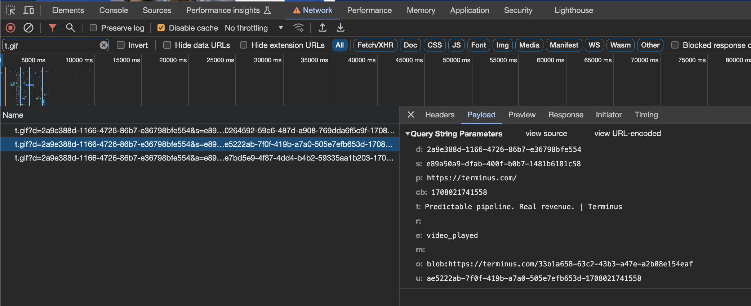Filter requests by WS type
Viewport: 751px width, 306px height.
(x=594, y=45)
